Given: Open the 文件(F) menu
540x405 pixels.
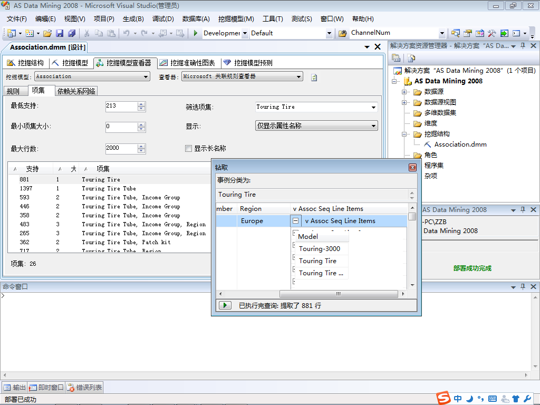Looking at the screenshot, I should [16, 19].
